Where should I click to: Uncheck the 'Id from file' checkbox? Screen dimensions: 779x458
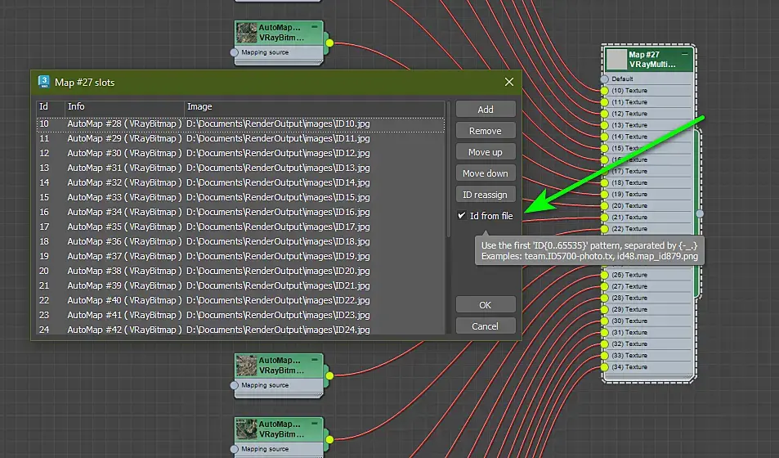[x=462, y=216]
